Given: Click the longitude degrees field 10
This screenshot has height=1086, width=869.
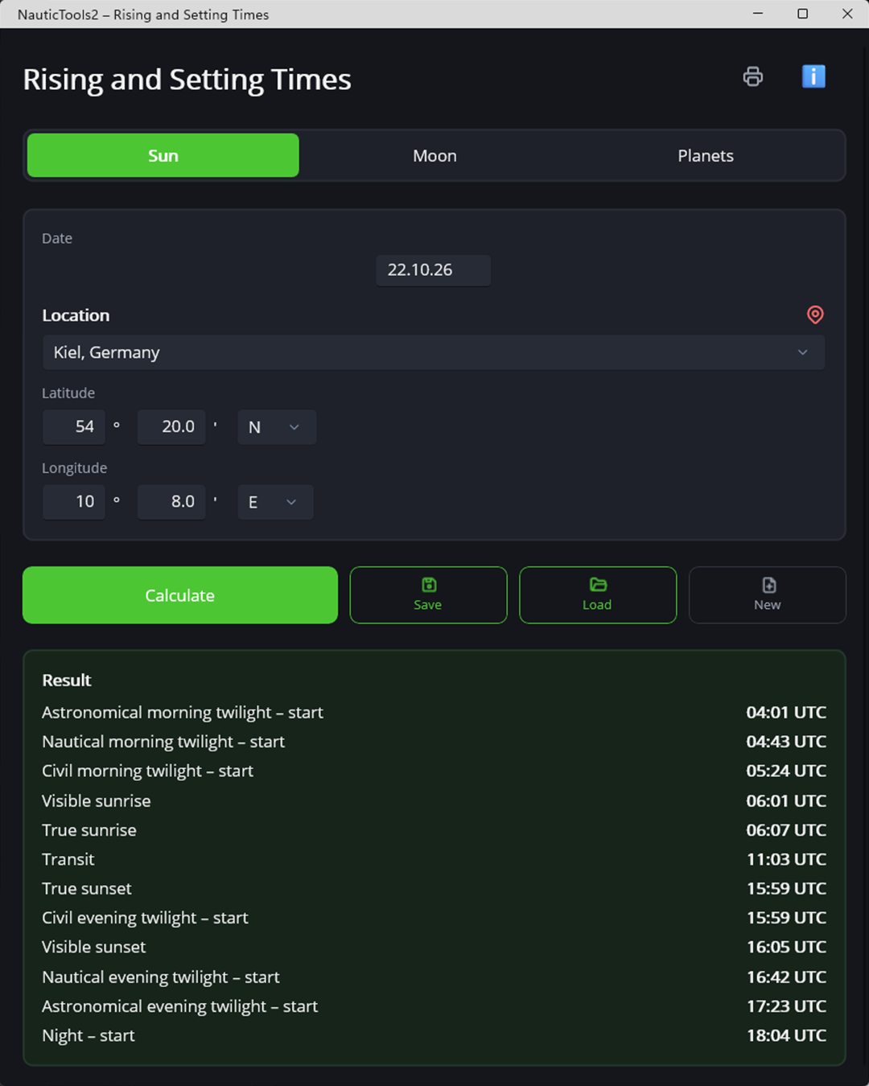Looking at the screenshot, I should click(x=74, y=502).
